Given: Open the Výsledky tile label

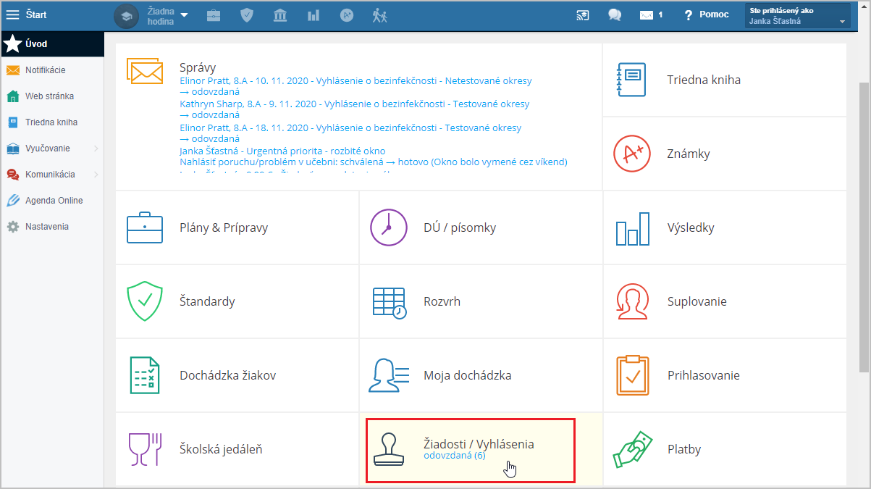Looking at the screenshot, I should pyautogui.click(x=691, y=227).
